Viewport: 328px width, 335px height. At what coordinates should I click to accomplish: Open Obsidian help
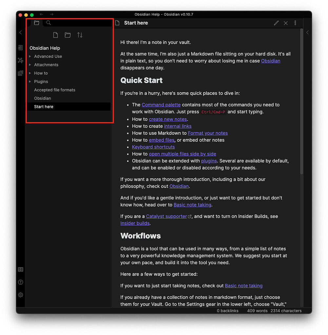point(20,282)
